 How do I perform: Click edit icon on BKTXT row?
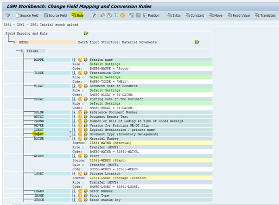pyautogui.click(x=86, y=116)
